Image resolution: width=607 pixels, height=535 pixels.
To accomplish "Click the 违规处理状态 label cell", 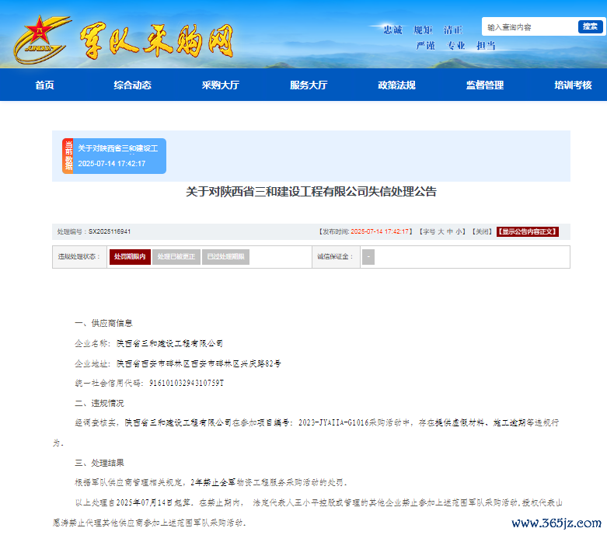I will point(79,257).
